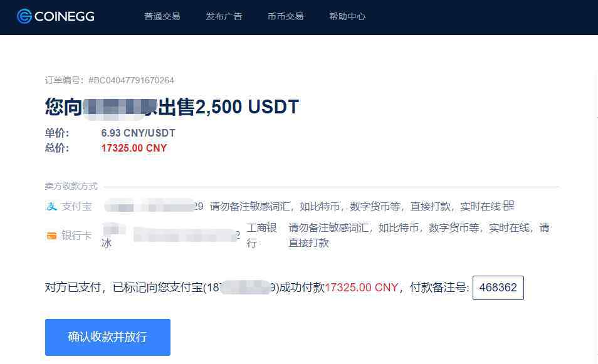The height and width of the screenshot is (364, 598).
Task: Select the payment remark number 468362 box
Action: (x=498, y=288)
